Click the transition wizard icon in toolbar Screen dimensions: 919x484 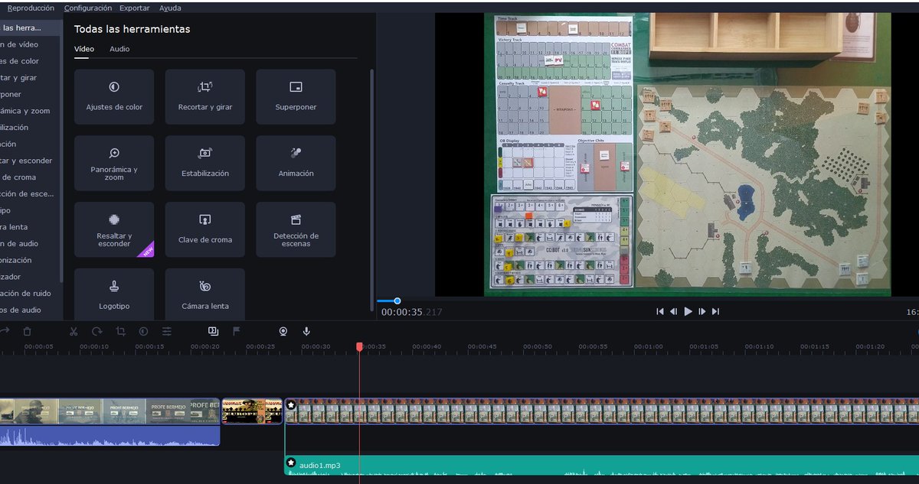point(213,331)
